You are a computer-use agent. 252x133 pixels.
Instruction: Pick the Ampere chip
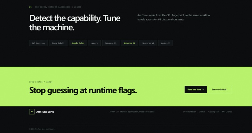(94, 43)
